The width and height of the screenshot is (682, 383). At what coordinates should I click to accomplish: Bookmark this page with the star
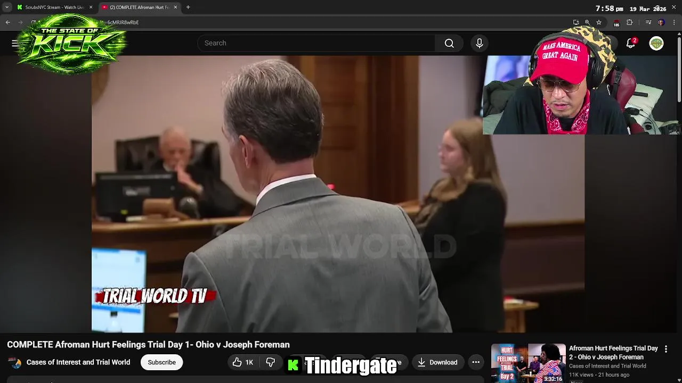pos(599,22)
